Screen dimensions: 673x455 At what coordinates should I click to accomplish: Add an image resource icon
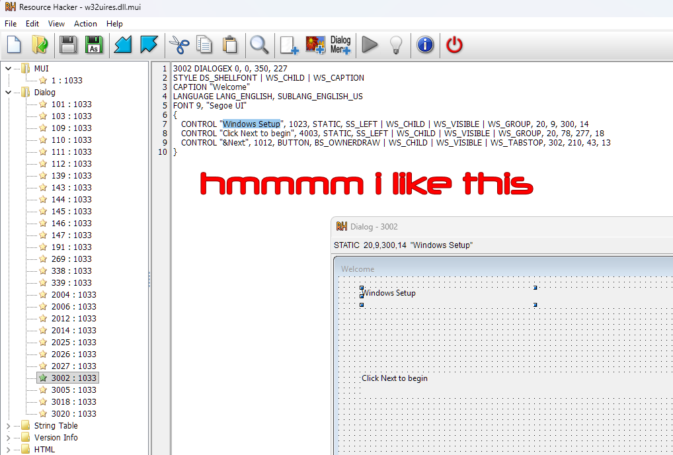(x=315, y=45)
